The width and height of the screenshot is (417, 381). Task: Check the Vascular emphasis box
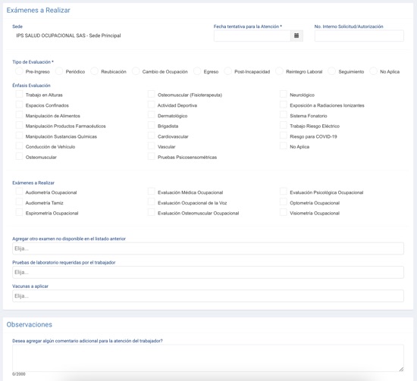pyautogui.click(x=152, y=146)
